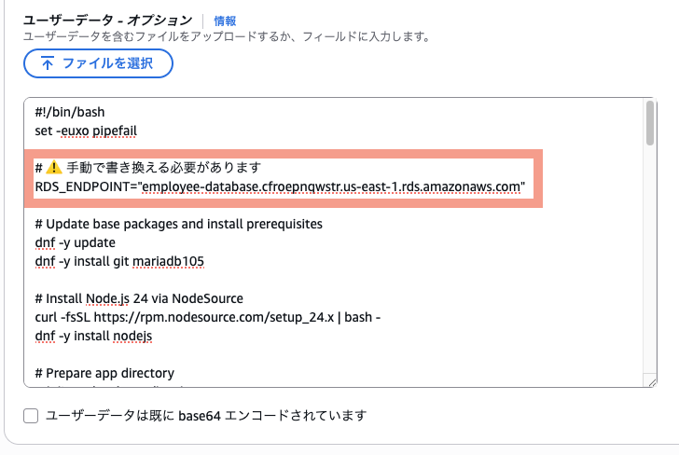Click the '手動で書き換える必要があります' comment text

click(164, 167)
